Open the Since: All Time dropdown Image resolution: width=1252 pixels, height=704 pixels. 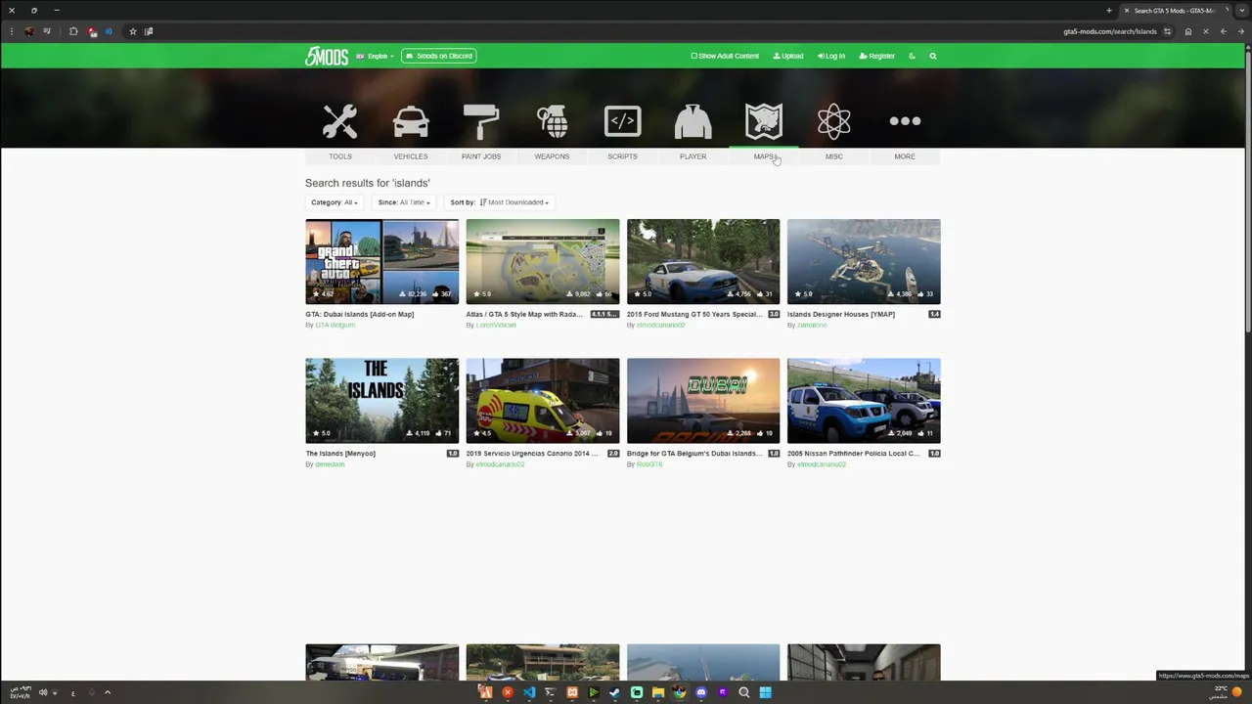404,202
